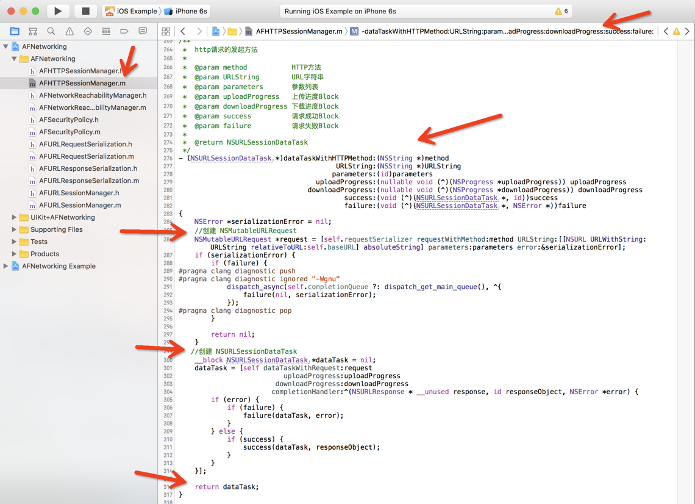This screenshot has height=504, width=695.
Task: Show the Report navigator
Action: [143, 31]
